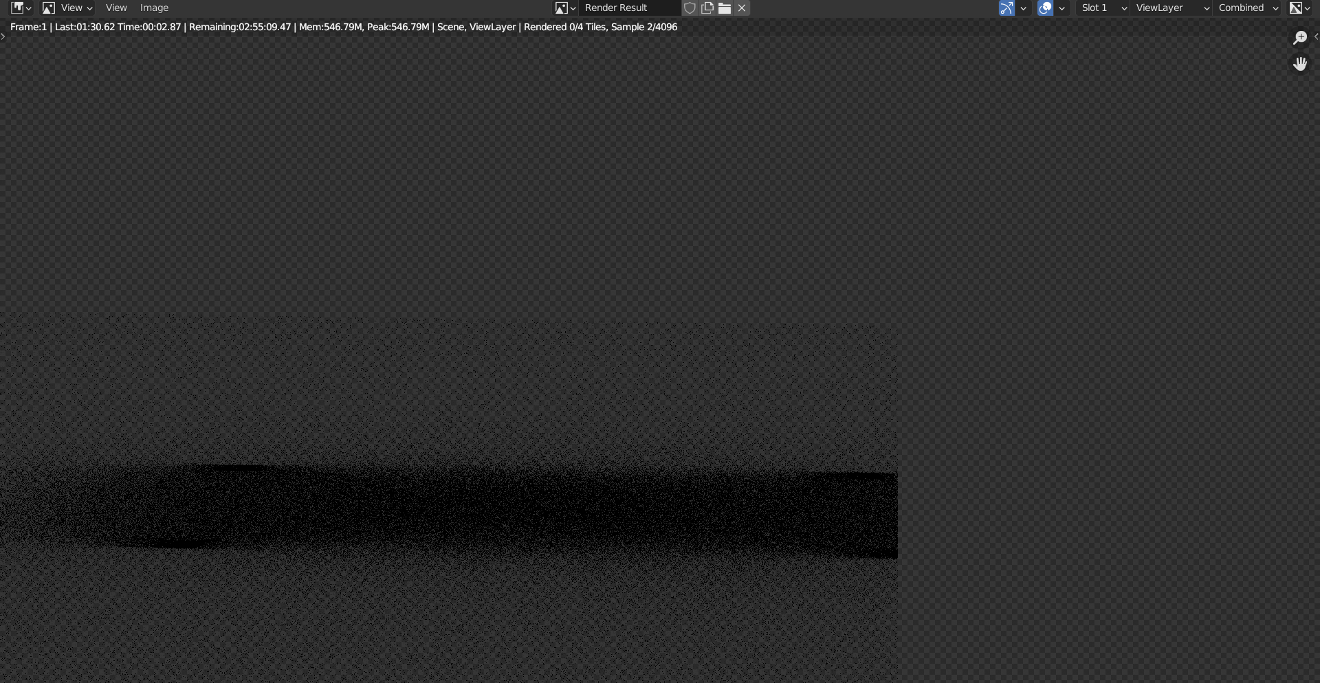Open the View mode dropdown in header
This screenshot has width=1320, height=683.
point(67,8)
